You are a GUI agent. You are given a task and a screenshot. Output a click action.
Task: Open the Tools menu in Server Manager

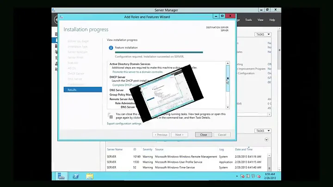pyautogui.click(x=248, y=20)
